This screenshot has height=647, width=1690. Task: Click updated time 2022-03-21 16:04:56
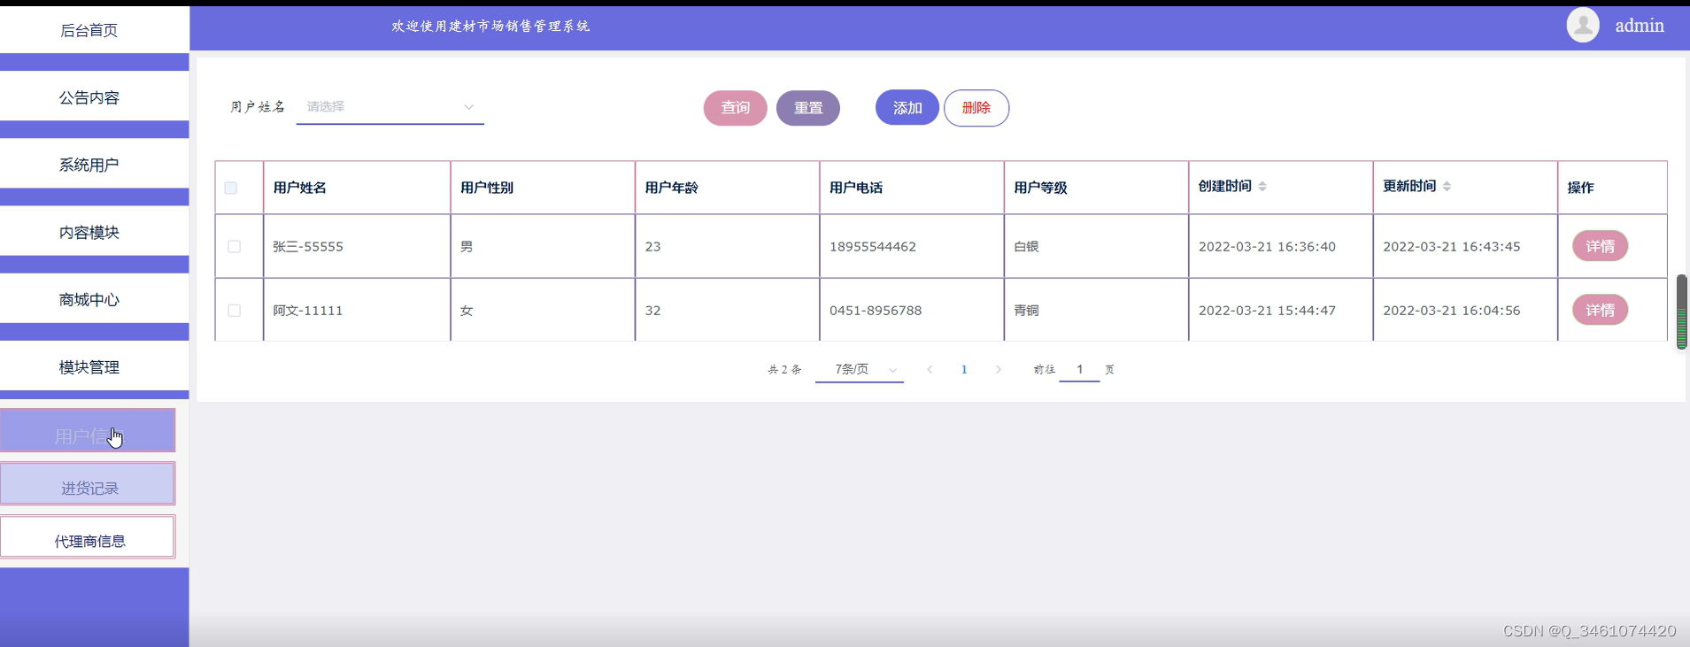pos(1452,311)
